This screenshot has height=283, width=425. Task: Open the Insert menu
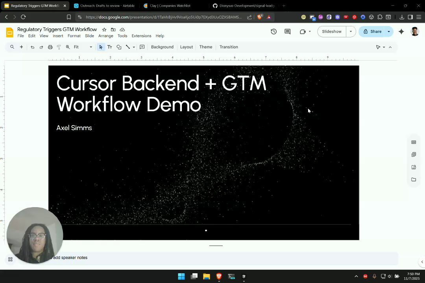58,36
